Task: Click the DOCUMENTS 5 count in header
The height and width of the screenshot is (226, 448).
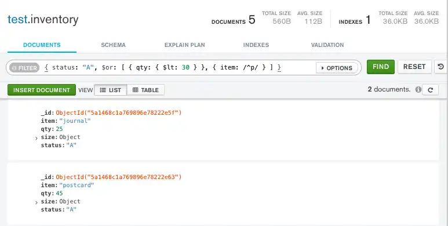Action: pyautogui.click(x=233, y=20)
